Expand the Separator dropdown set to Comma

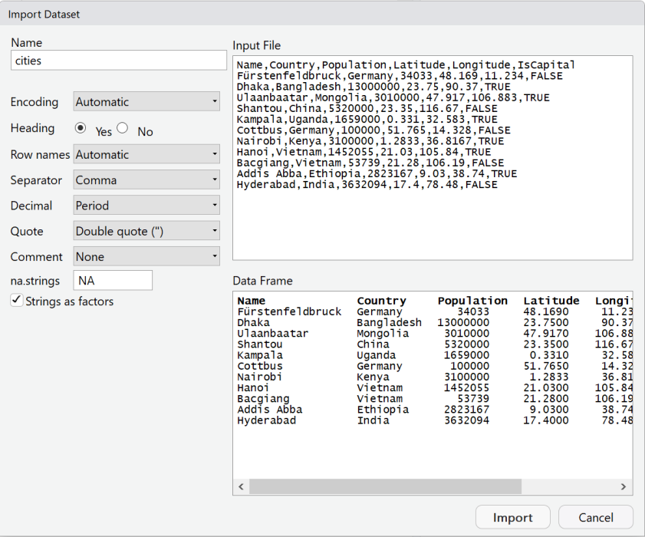(x=146, y=180)
